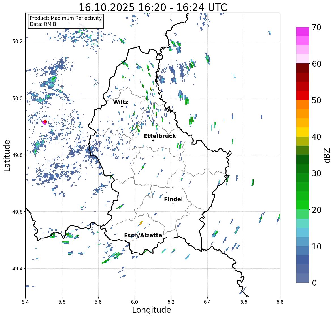Viewport: 334px width, 317px height.
Task: Click the bright green swatch at 20 dBZ
Action: coord(303,205)
